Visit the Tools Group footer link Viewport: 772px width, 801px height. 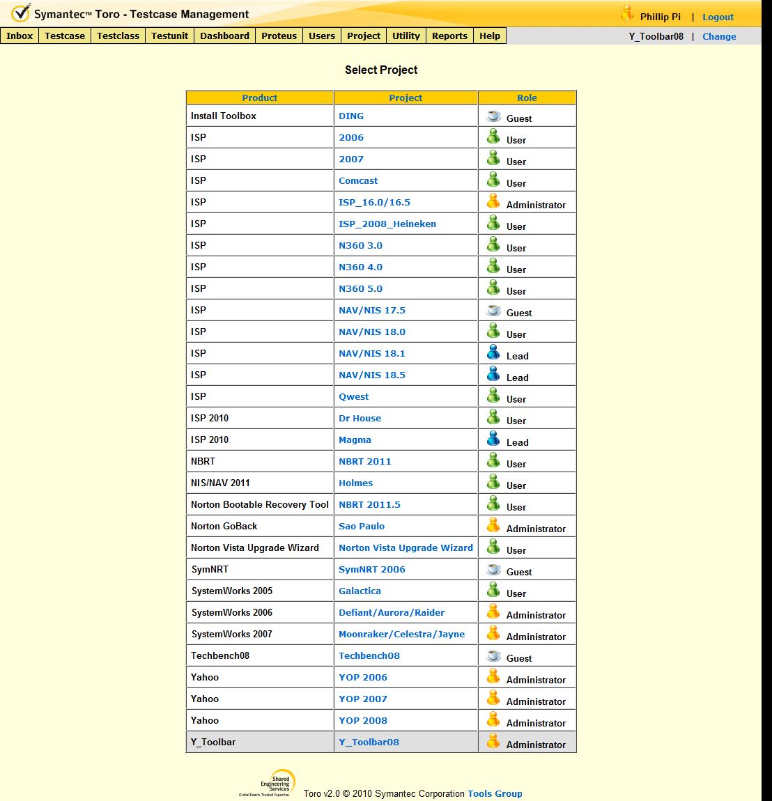pos(495,793)
